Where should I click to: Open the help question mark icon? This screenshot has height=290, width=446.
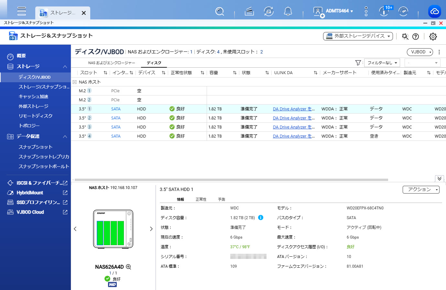tap(416, 37)
